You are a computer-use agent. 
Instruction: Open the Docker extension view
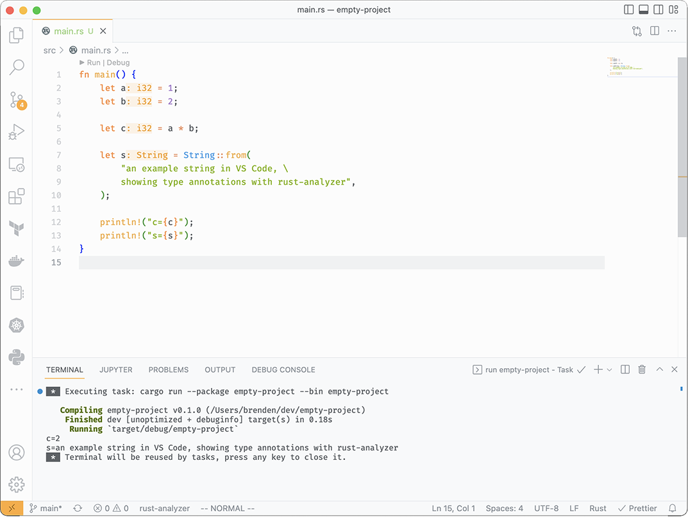[16, 260]
